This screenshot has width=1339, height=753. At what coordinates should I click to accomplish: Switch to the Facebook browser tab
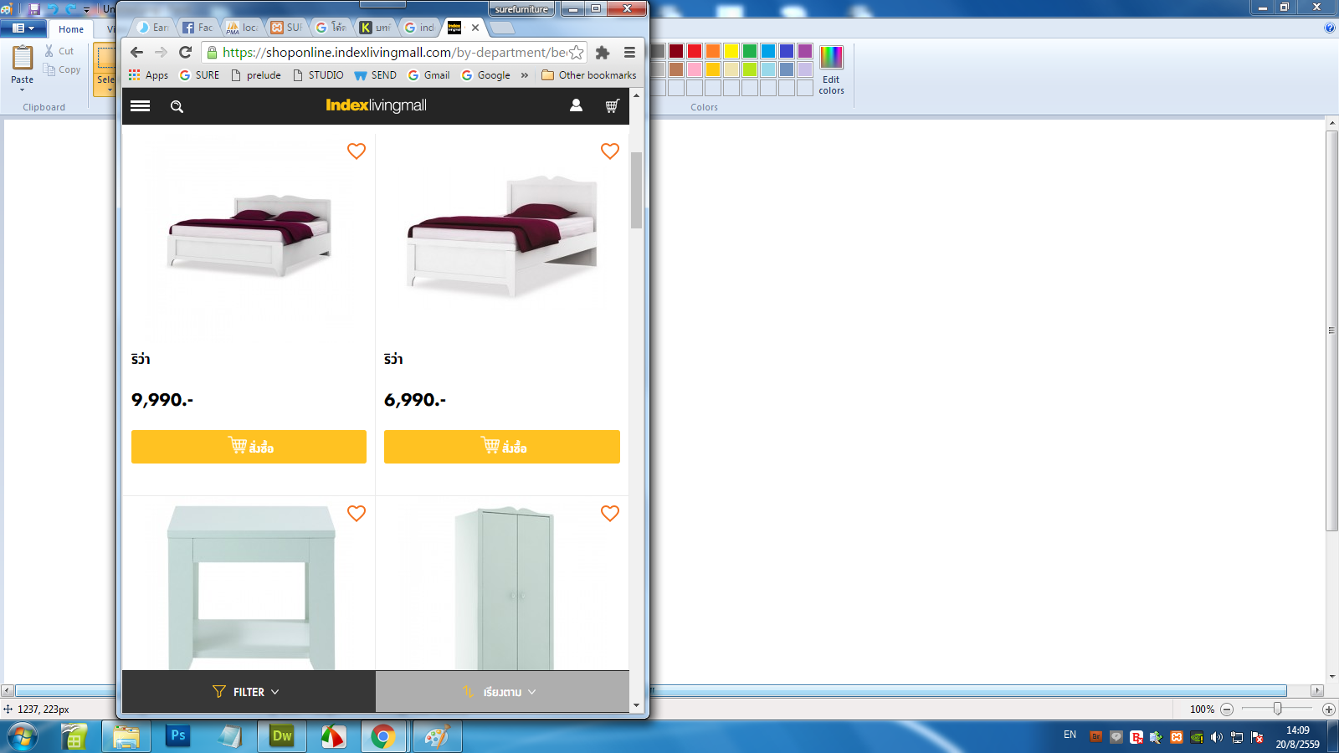click(x=198, y=28)
